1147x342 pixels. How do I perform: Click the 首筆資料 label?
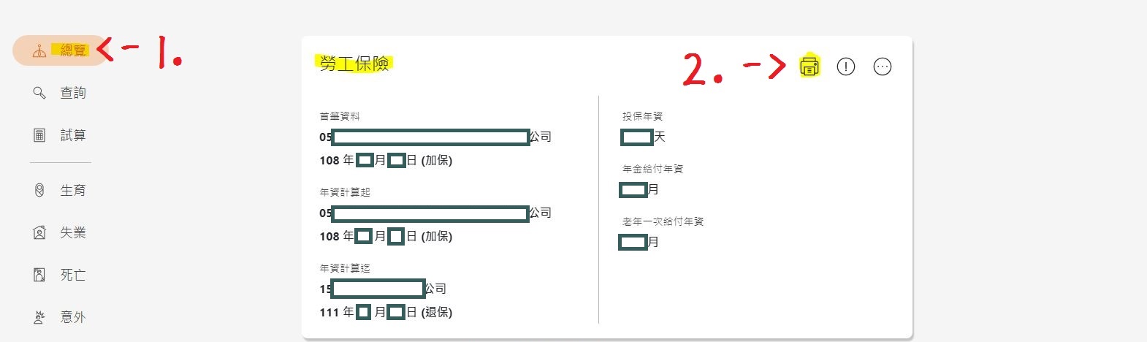click(x=340, y=116)
